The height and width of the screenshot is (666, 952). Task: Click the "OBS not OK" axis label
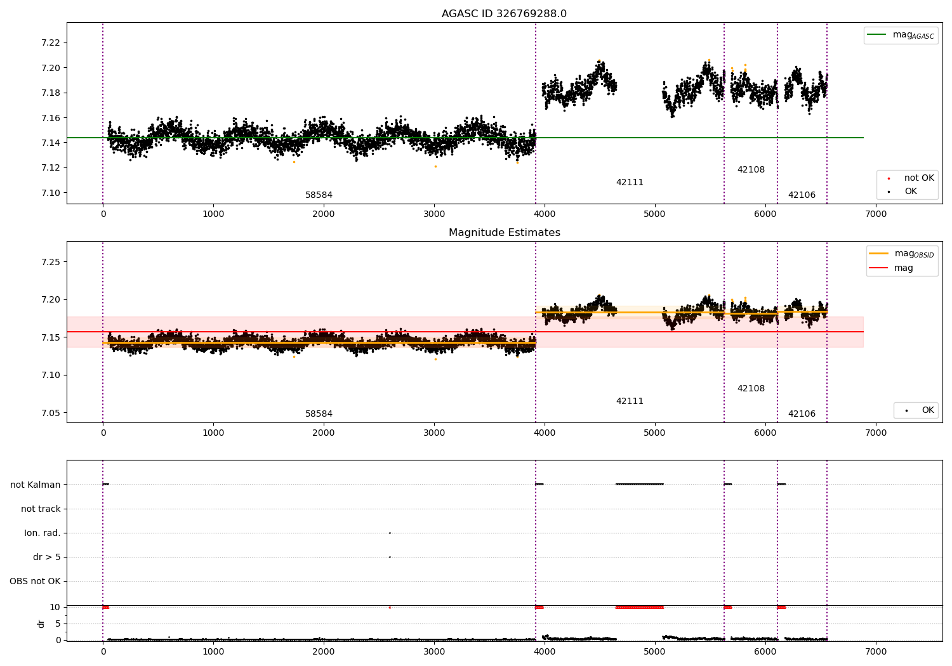[35, 582]
